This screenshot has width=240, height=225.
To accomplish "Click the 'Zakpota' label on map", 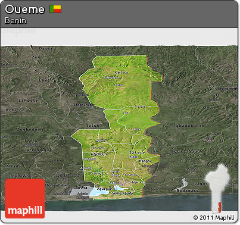I will click(28, 101).
